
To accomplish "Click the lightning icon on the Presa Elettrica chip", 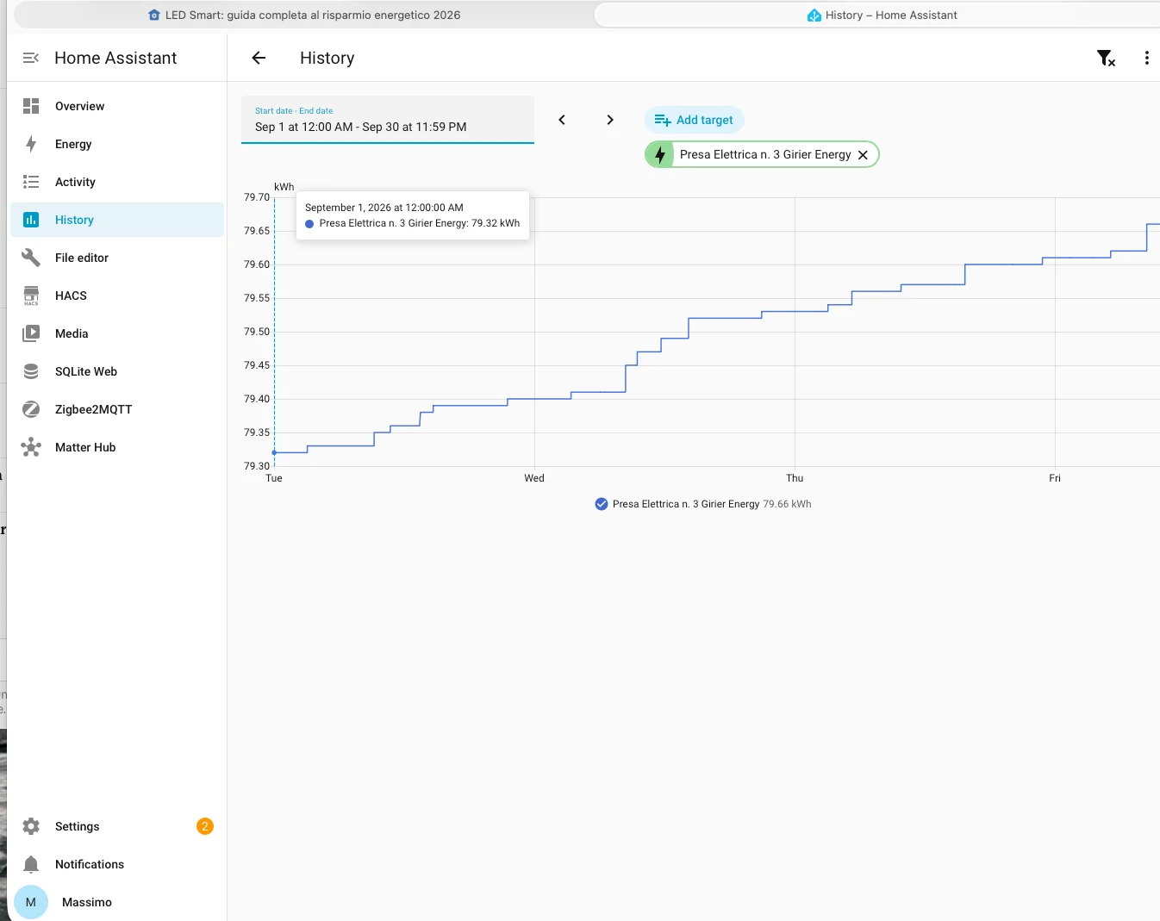I will coord(660,154).
